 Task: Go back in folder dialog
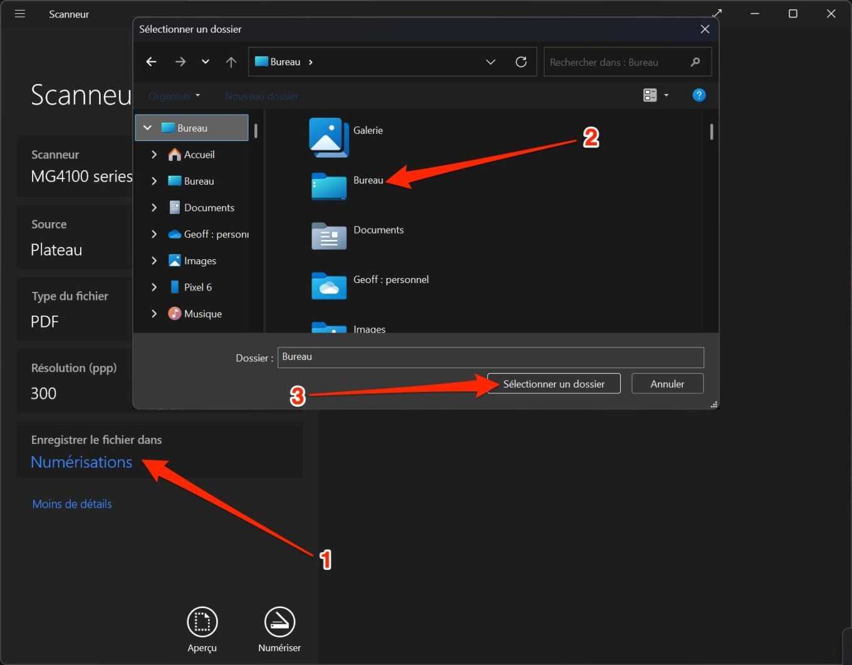[151, 61]
